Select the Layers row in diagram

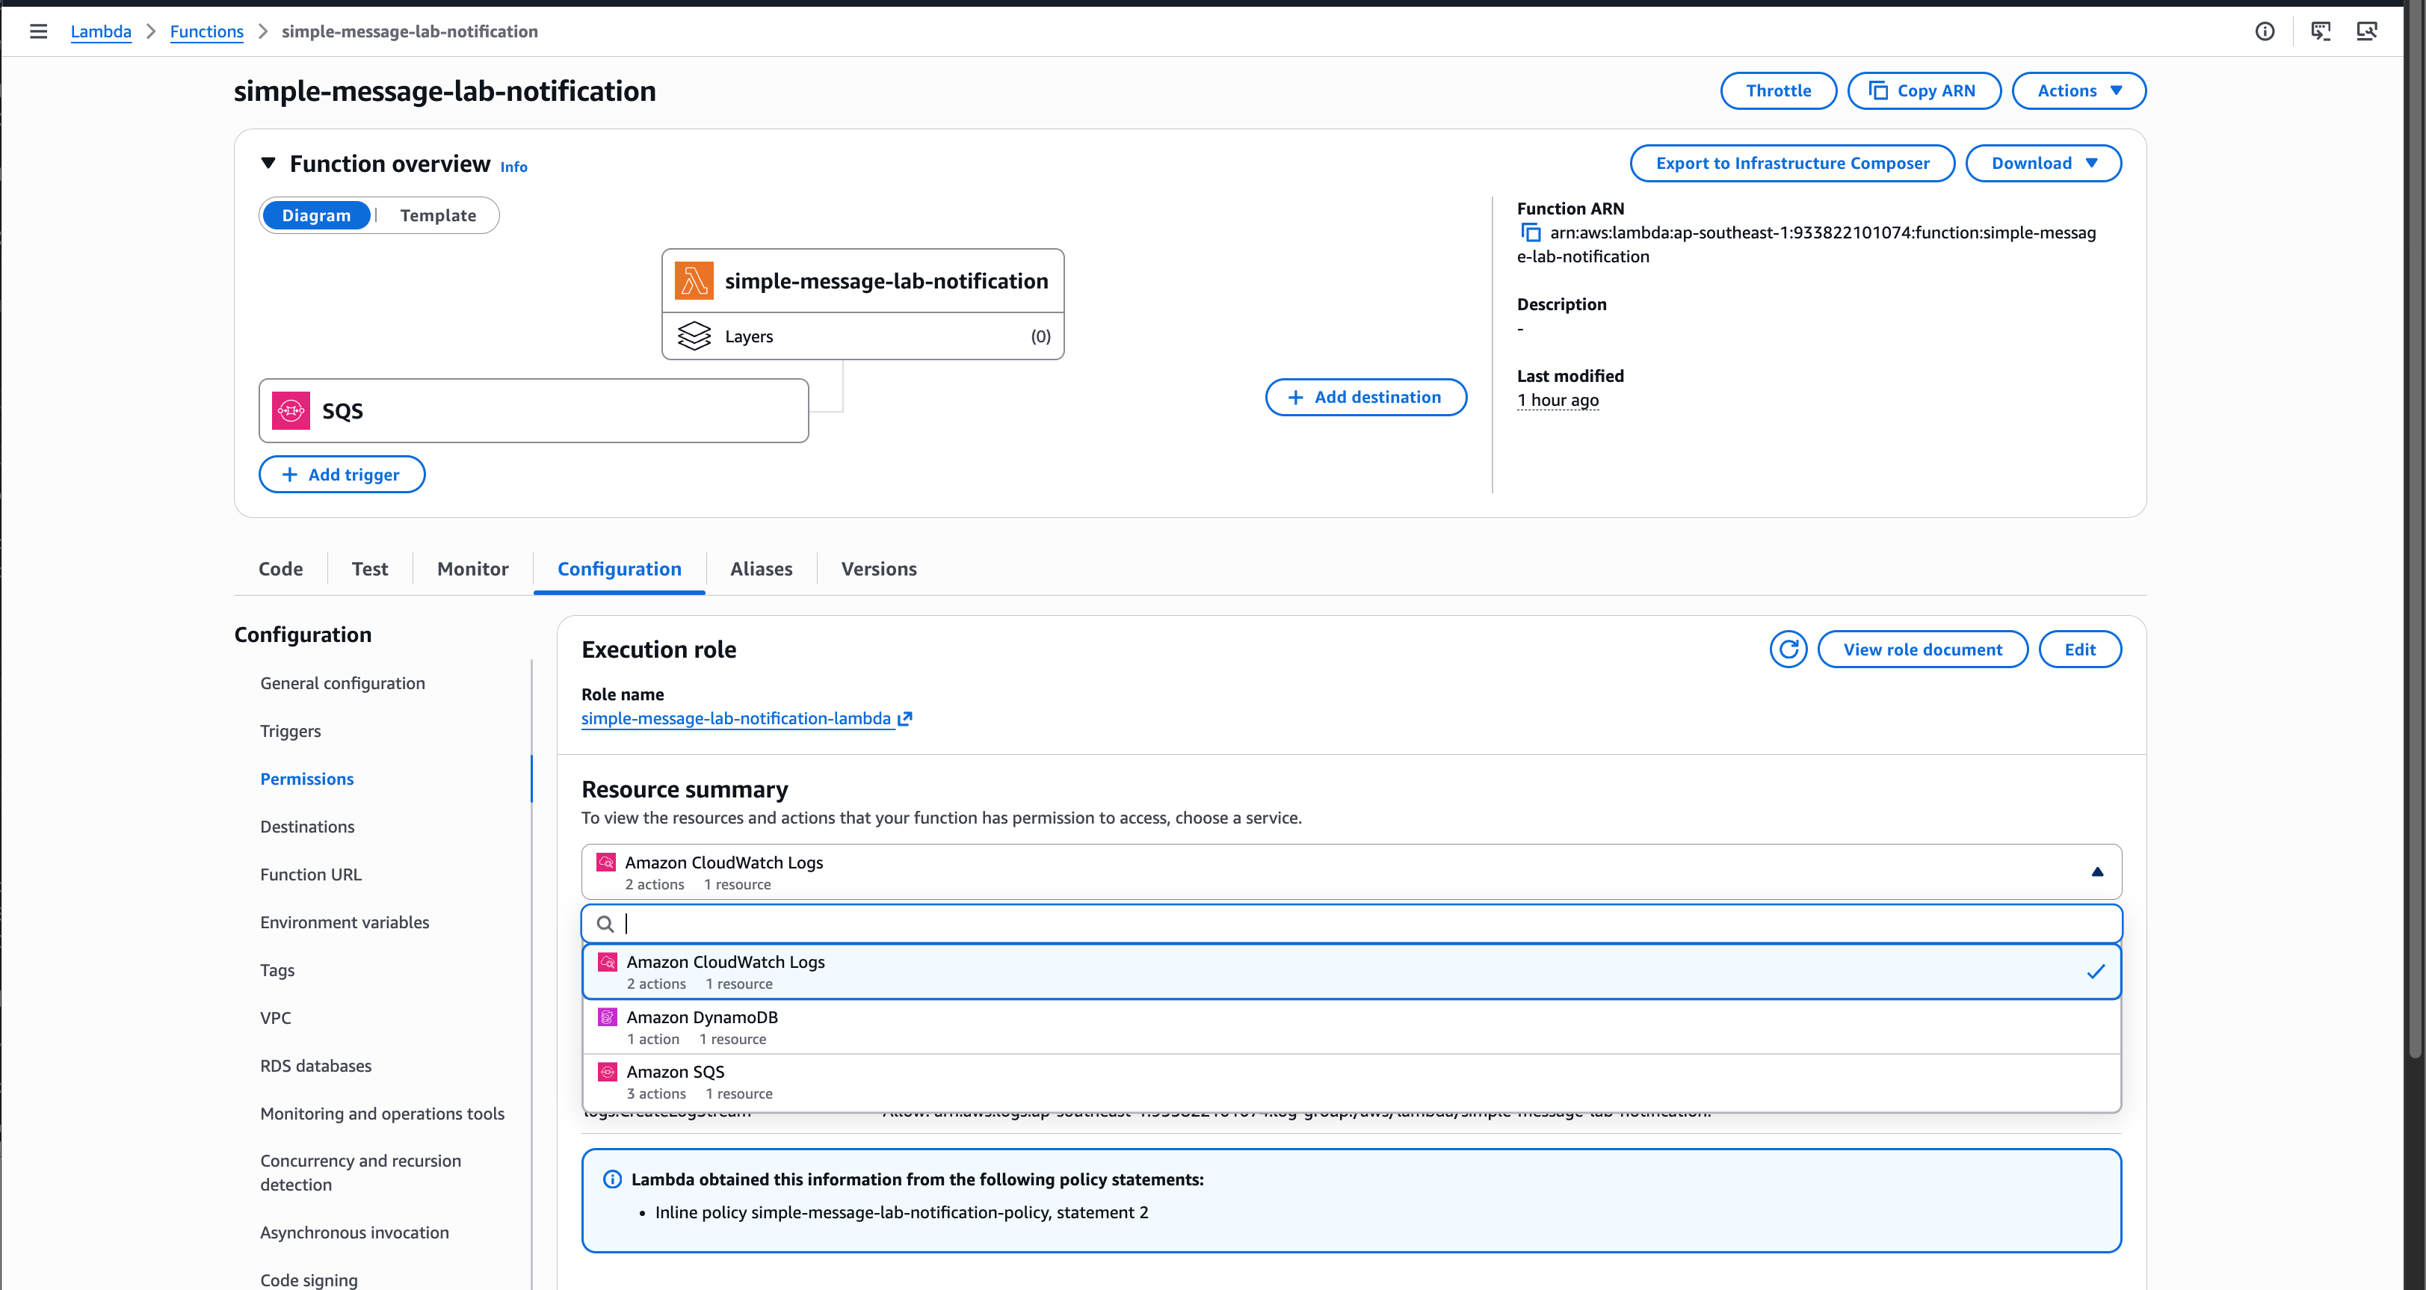pos(862,336)
